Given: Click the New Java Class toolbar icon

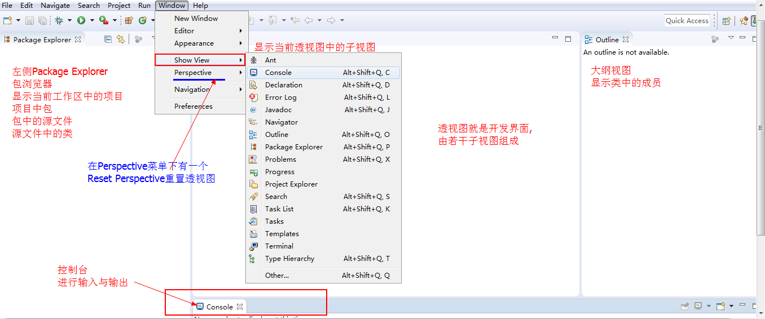Looking at the screenshot, I should pos(143,20).
